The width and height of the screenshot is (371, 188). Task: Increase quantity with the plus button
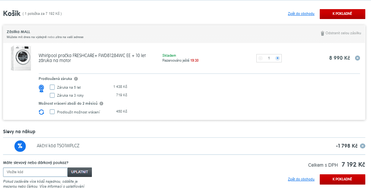[278, 58]
